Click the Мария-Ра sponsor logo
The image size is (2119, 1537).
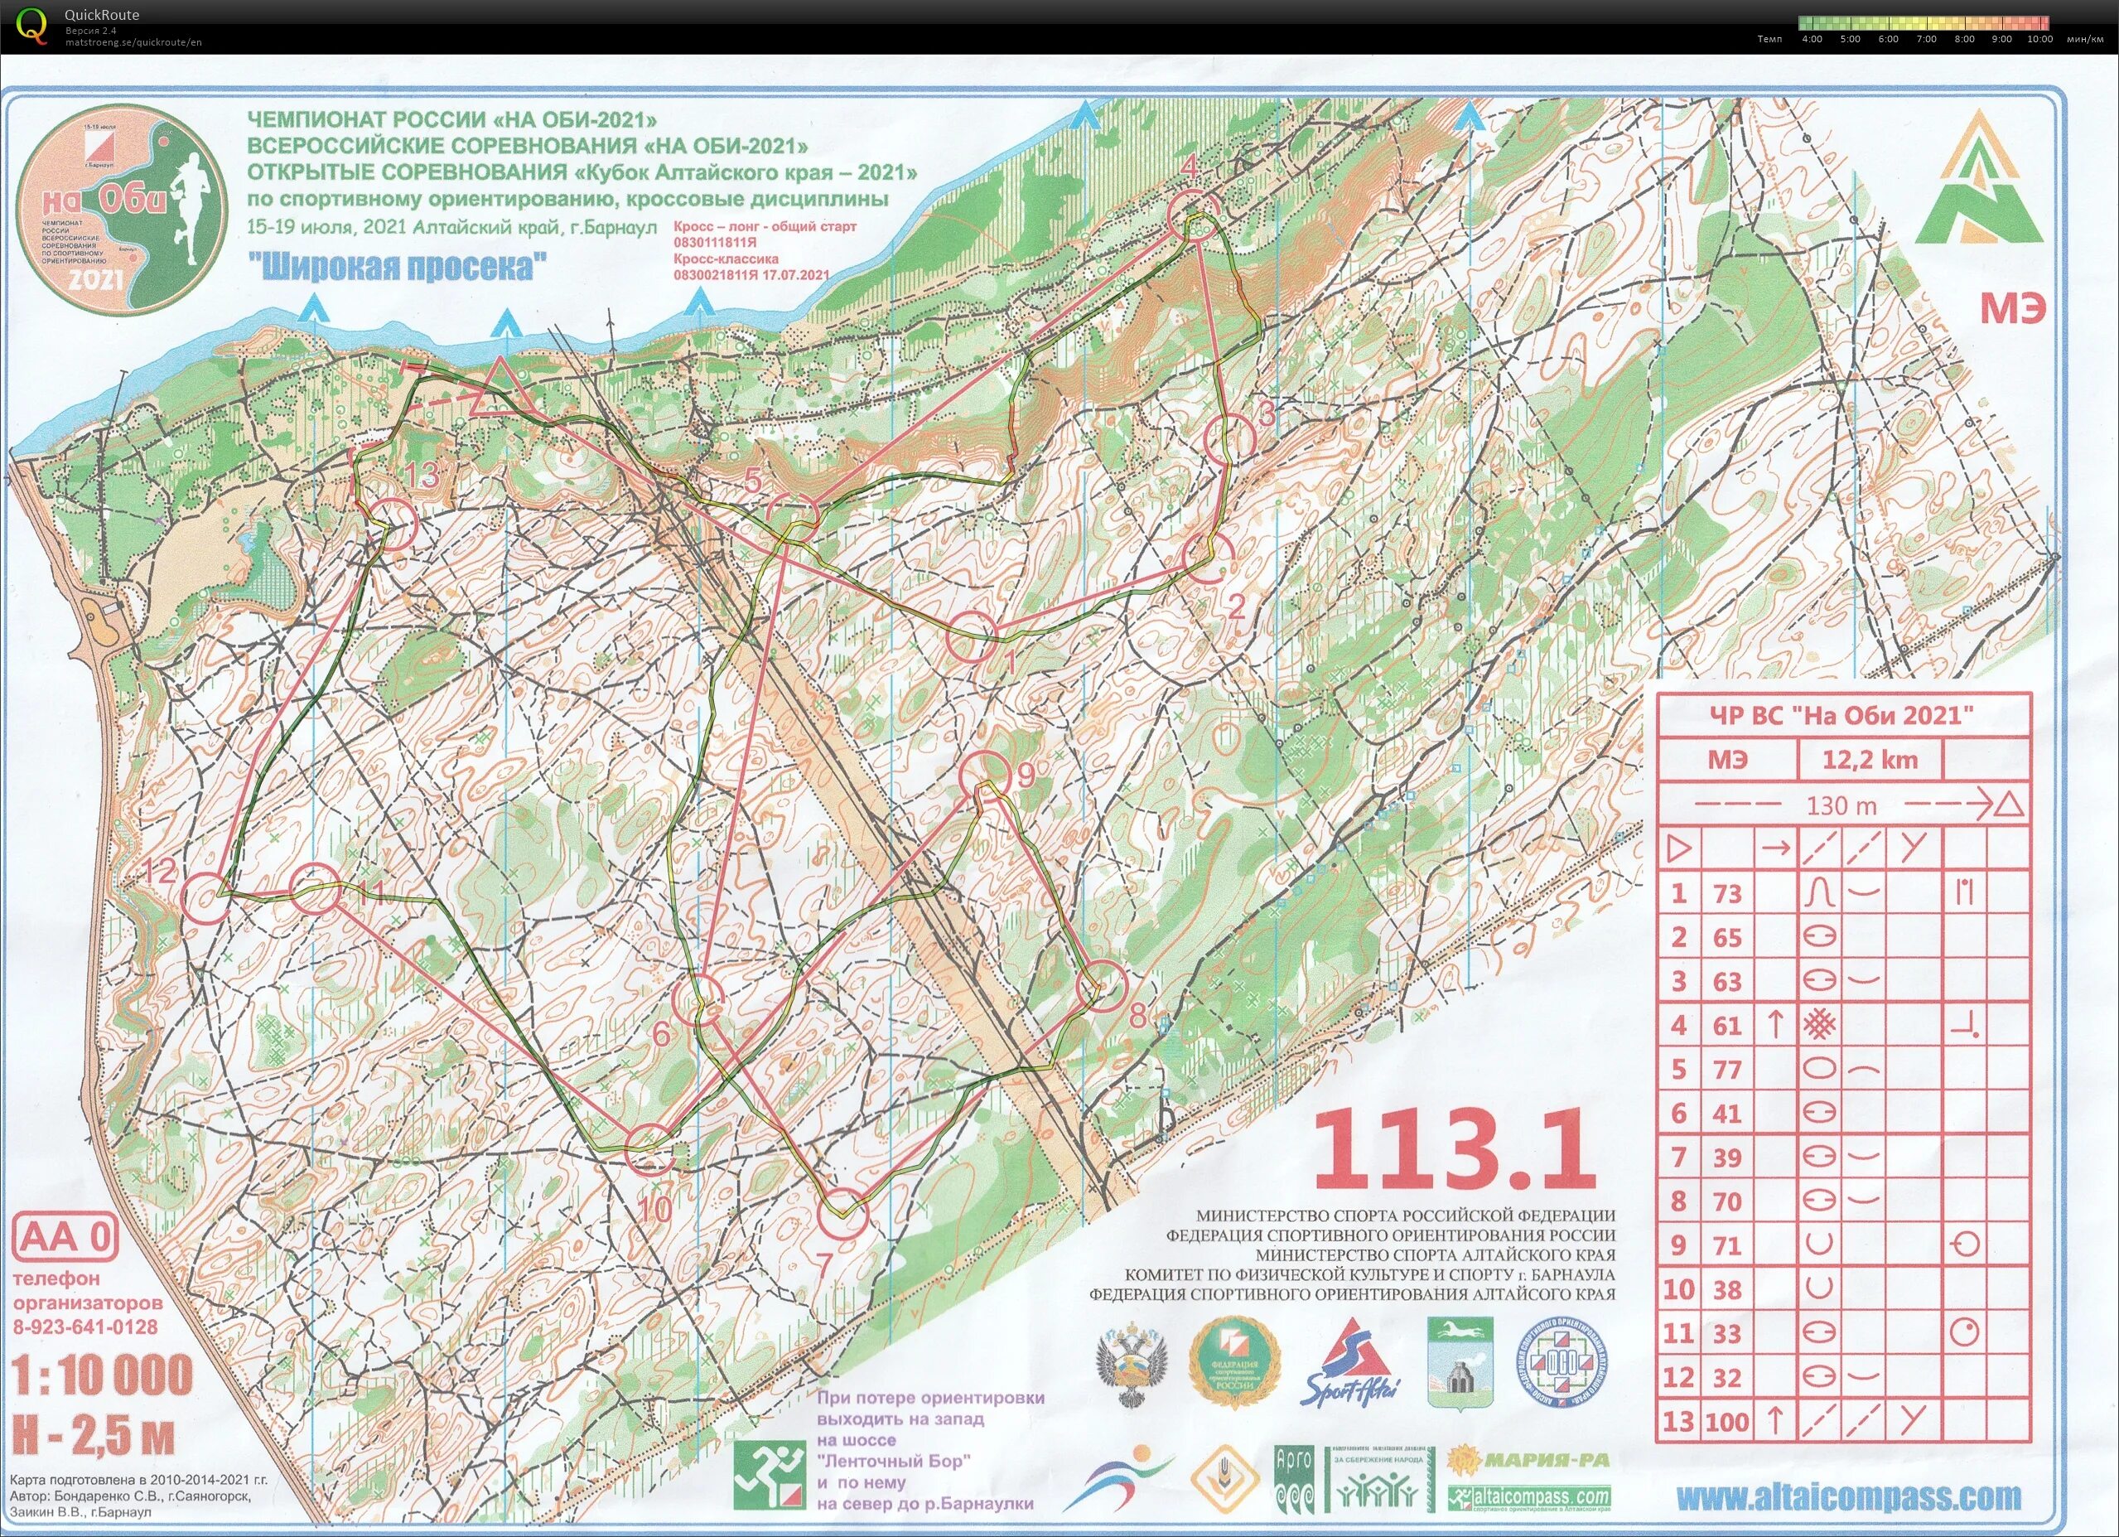click(1528, 1458)
